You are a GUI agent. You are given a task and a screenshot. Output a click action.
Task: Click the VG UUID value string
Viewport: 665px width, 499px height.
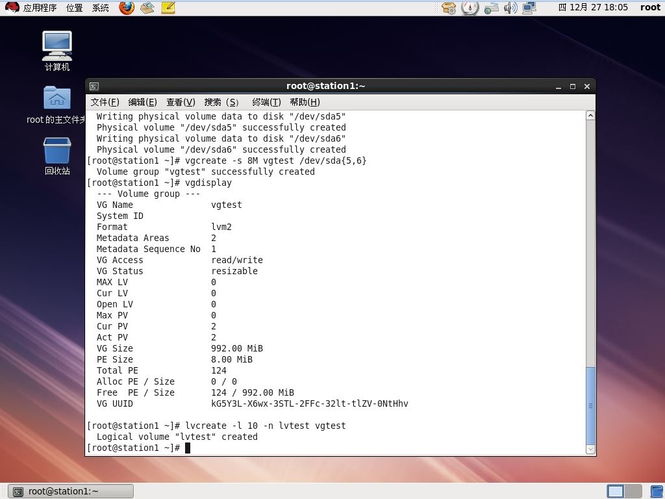click(x=310, y=404)
